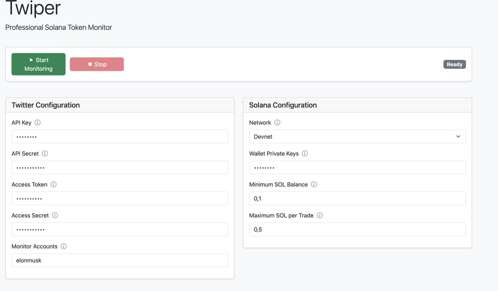Focus the API Secret password field
The height and width of the screenshot is (291, 498).
point(120,167)
